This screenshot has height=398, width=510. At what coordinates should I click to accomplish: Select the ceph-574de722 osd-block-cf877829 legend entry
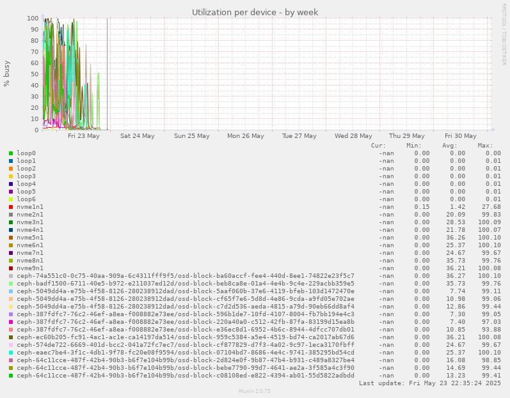click(x=186, y=345)
